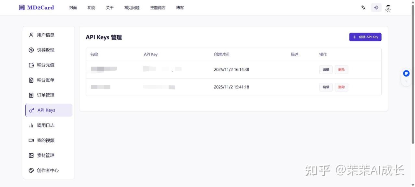Go to 引荐返现 referral page
The image size is (415, 187).
45,50
